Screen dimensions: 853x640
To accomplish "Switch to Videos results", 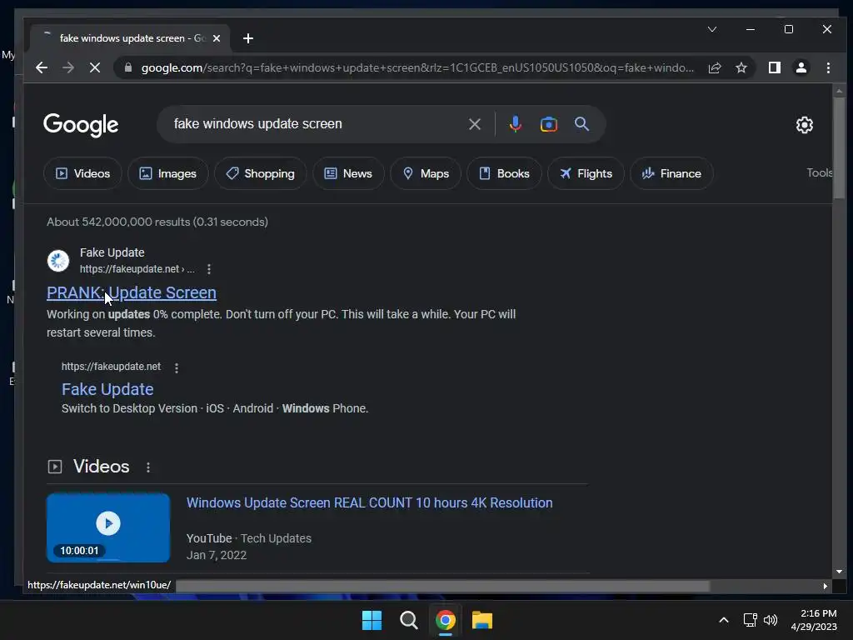I will pos(82,173).
